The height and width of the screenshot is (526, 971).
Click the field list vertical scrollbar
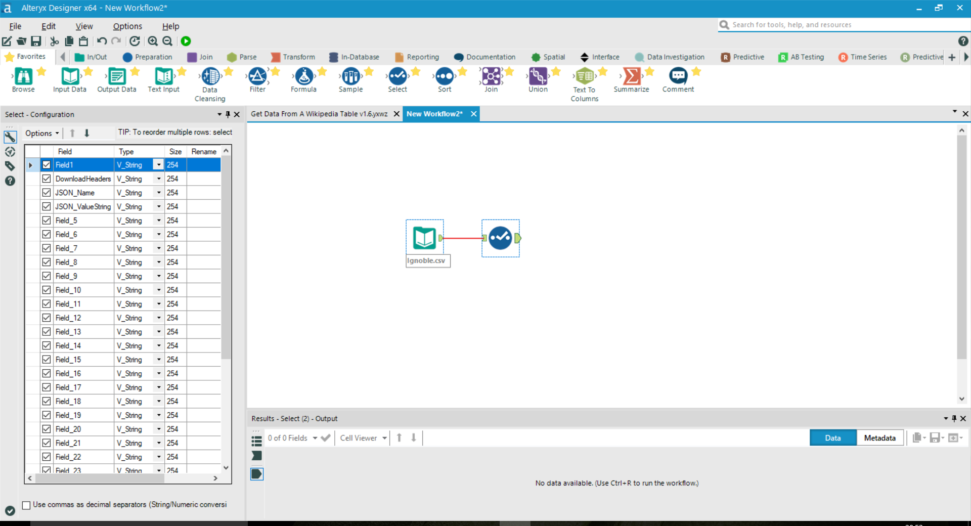pyautogui.click(x=226, y=258)
